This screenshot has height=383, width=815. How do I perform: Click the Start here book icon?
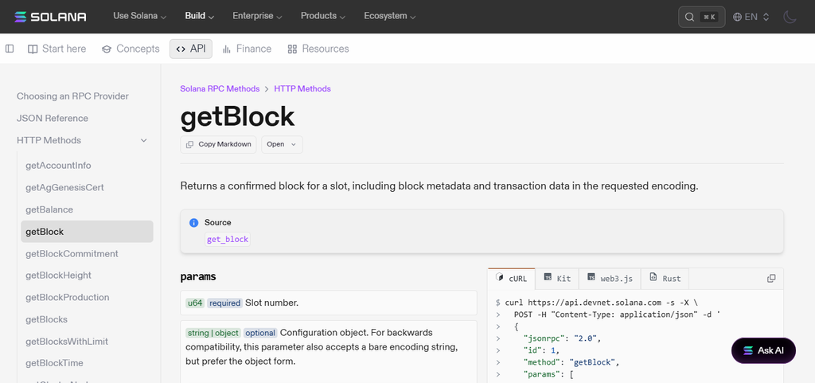pyautogui.click(x=33, y=49)
